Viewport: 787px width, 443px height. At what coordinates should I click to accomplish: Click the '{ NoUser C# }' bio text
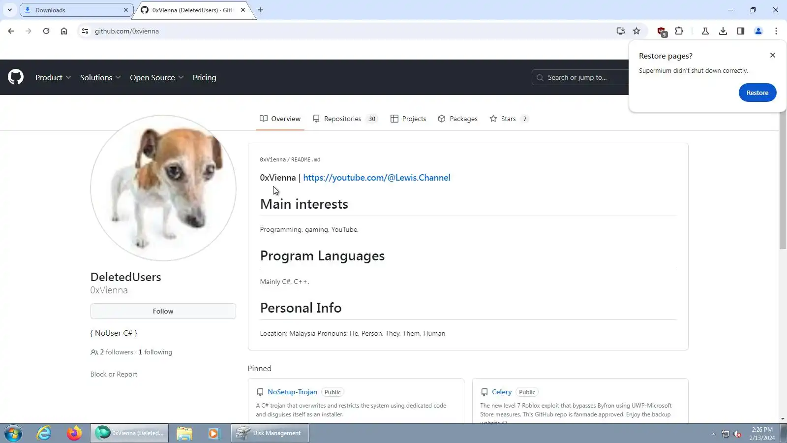[114, 333]
